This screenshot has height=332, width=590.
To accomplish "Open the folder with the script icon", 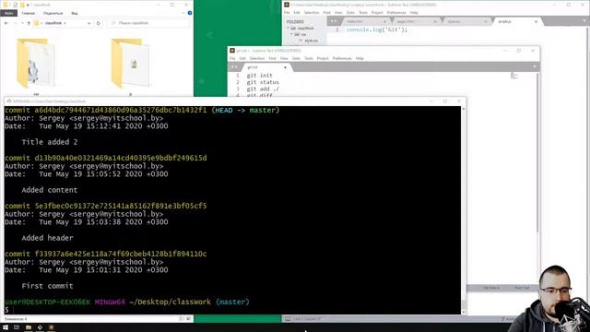I will (130, 64).
